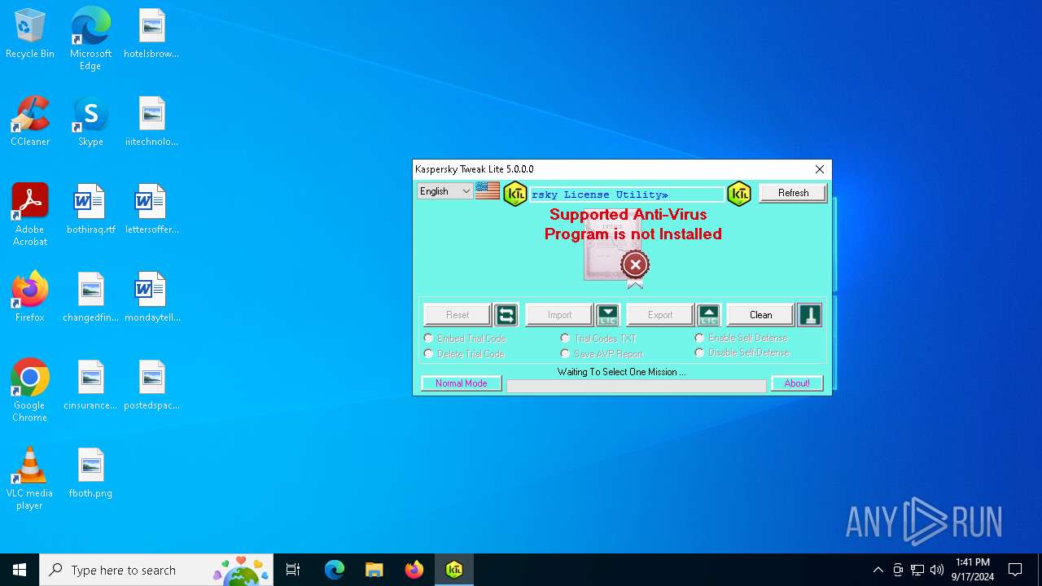Open the network icon in the tray
Screen dimensions: 1042x586
[917, 570]
